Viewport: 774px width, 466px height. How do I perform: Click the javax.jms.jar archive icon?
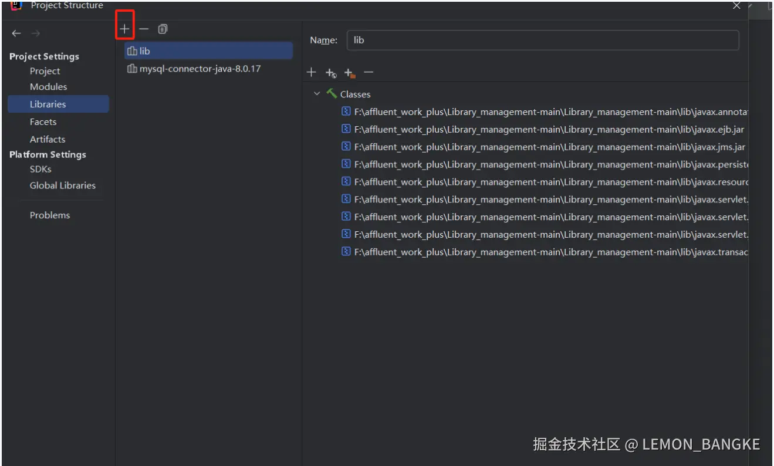pyautogui.click(x=346, y=146)
